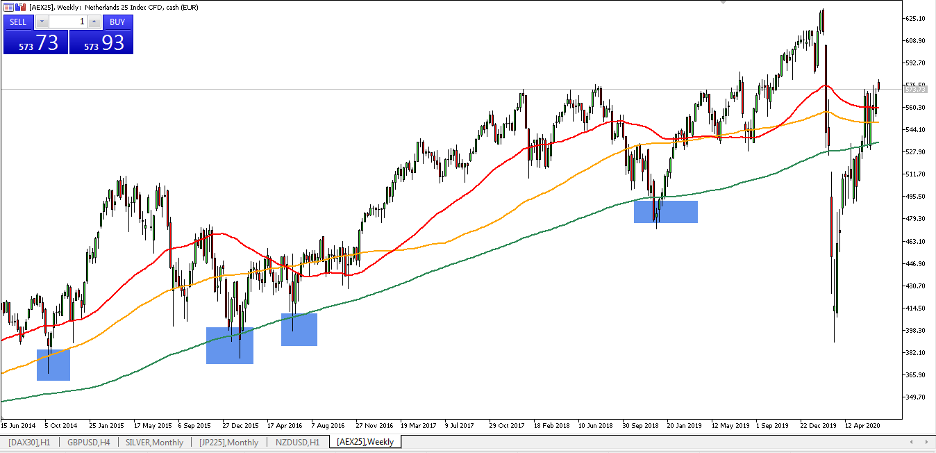This screenshot has height=453, width=936.
Task: Select the blue rectangle near Oct 2014
Action: pos(53,365)
